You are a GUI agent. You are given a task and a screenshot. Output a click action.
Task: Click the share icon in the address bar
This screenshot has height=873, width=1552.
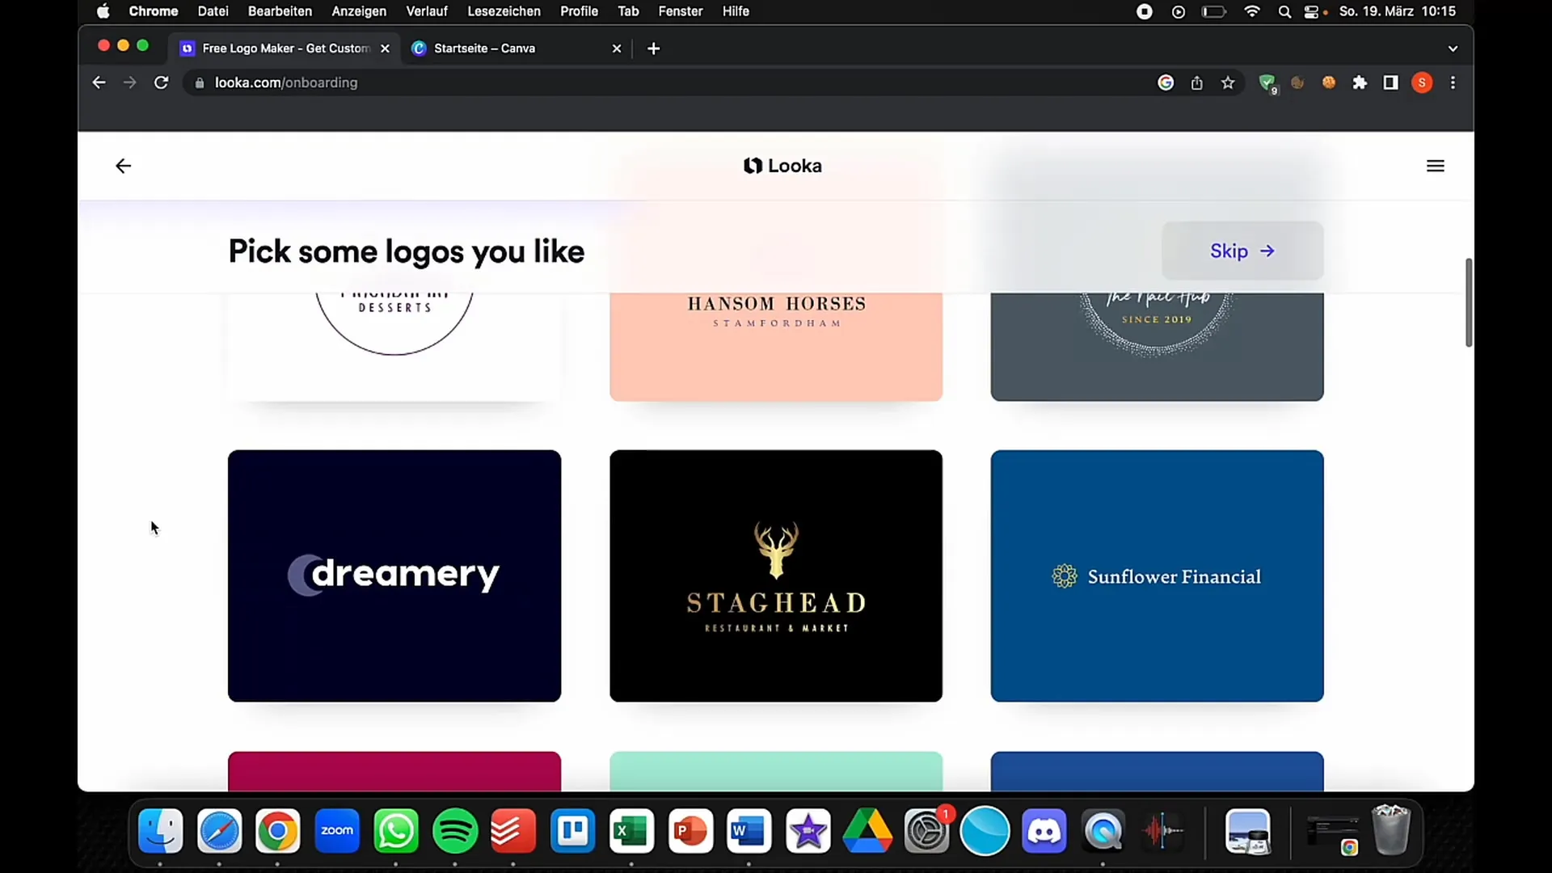click(x=1196, y=82)
